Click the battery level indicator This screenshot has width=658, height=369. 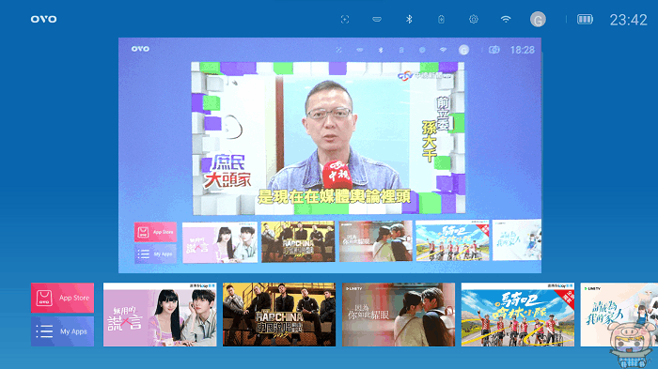(x=585, y=20)
